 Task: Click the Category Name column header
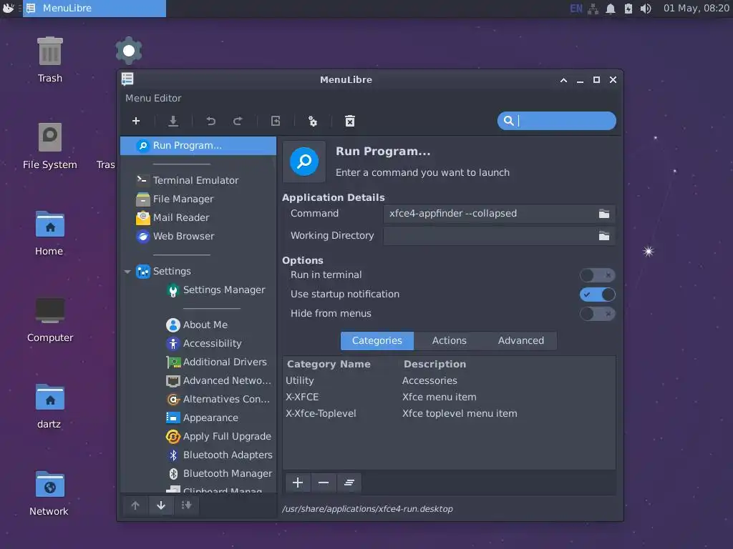tap(329, 364)
